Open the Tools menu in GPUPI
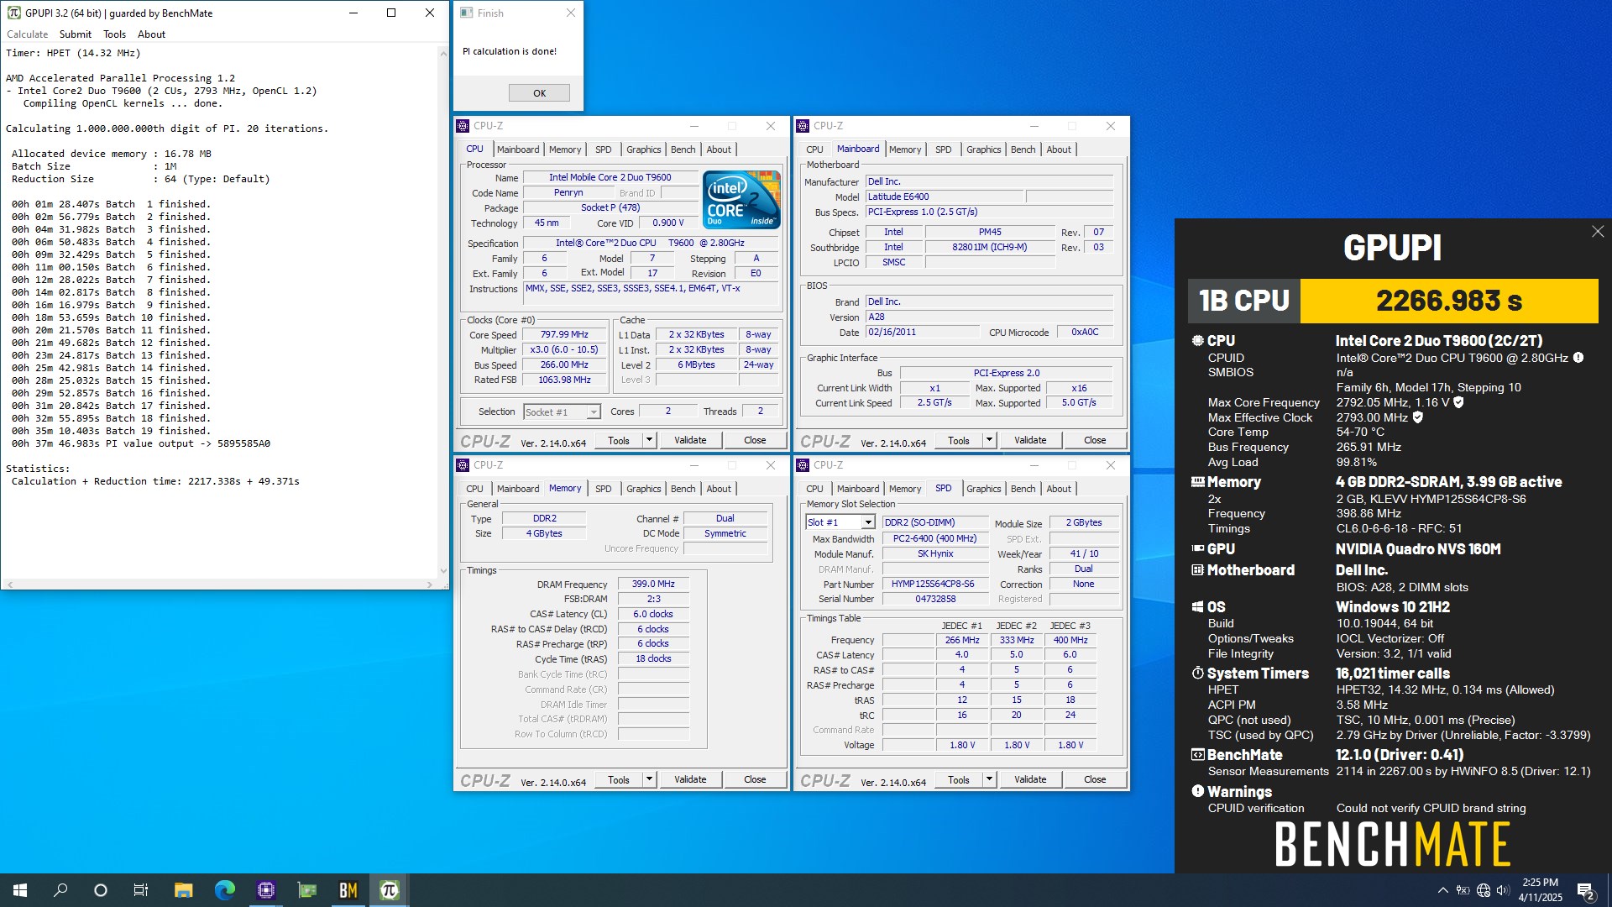 [x=114, y=34]
